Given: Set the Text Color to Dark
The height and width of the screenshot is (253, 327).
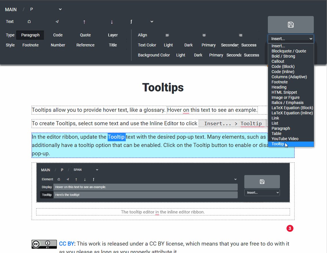Looking at the screenshot, I should coord(188,45).
